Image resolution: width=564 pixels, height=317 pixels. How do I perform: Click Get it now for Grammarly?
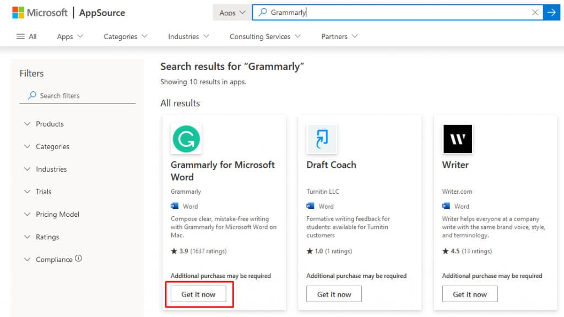198,294
